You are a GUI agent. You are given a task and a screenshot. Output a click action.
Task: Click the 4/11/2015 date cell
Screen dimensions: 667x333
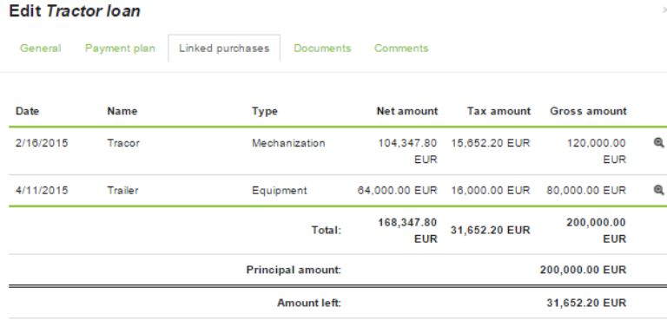pos(42,190)
